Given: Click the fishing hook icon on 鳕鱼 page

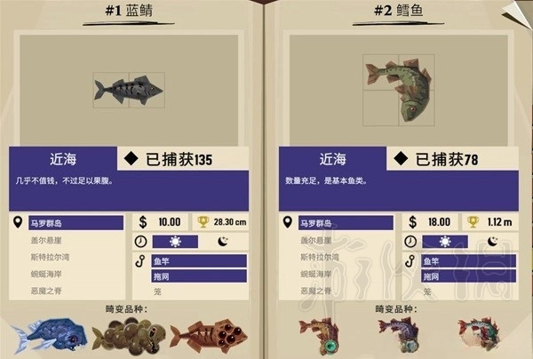Looking at the screenshot, I should click(410, 261).
